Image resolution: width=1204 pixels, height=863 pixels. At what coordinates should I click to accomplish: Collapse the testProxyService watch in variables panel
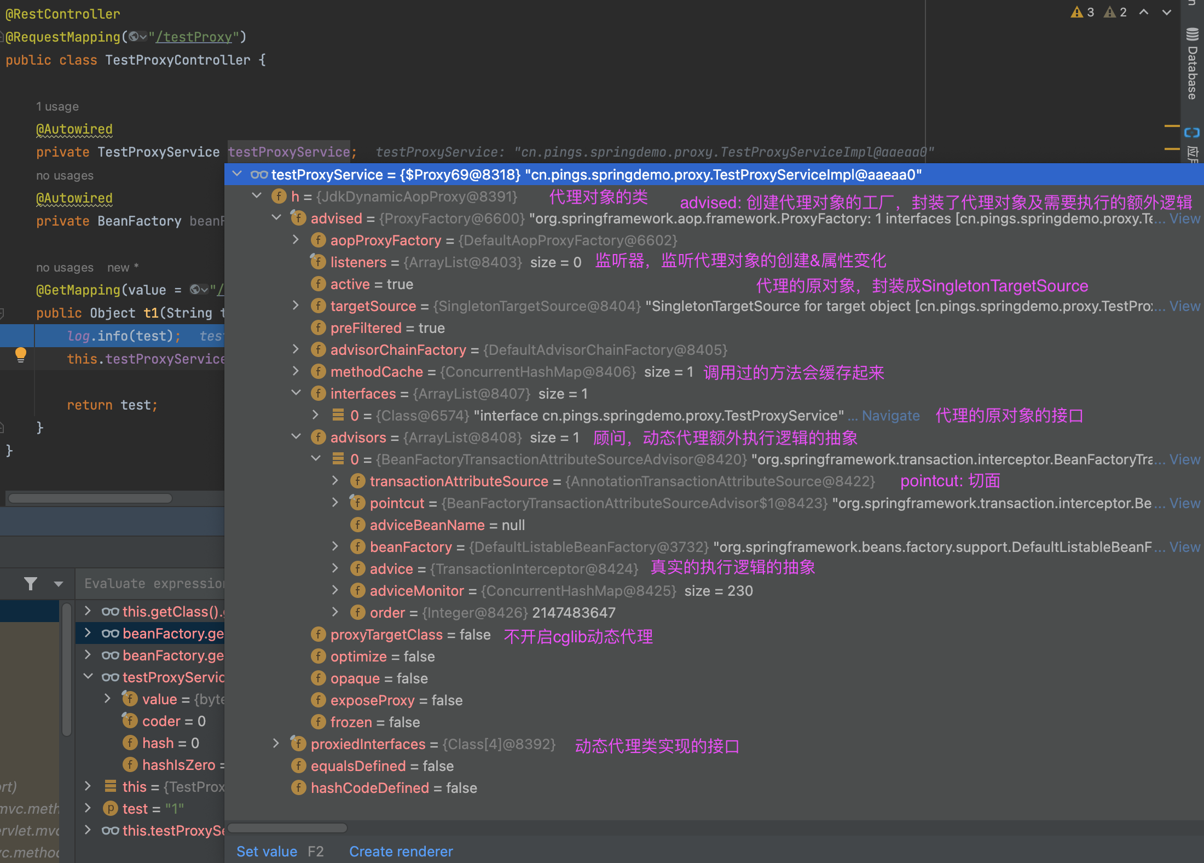[88, 677]
